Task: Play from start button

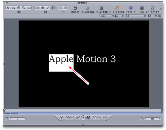Action: tap(78, 118)
